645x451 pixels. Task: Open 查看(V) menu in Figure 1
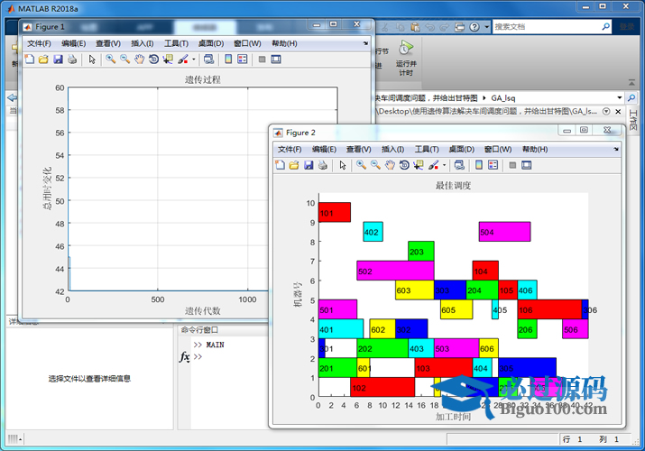108,43
